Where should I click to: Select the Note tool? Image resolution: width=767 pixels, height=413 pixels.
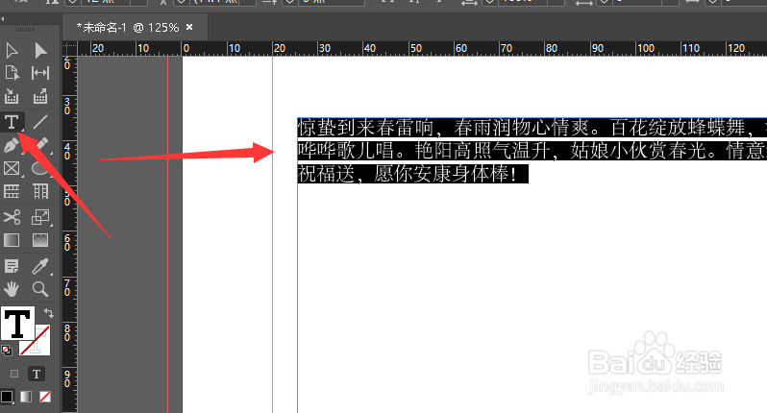tap(12, 266)
